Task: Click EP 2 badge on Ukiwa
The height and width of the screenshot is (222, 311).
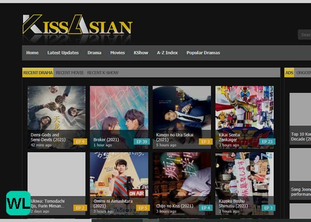Action: tap(80, 208)
